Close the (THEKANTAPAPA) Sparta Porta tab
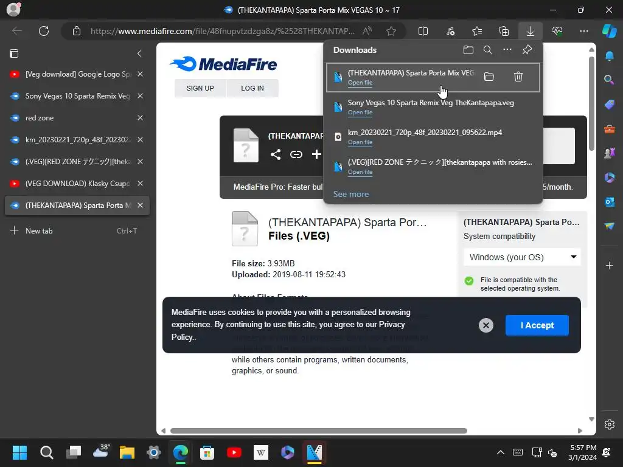623x467 pixels. 141,206
